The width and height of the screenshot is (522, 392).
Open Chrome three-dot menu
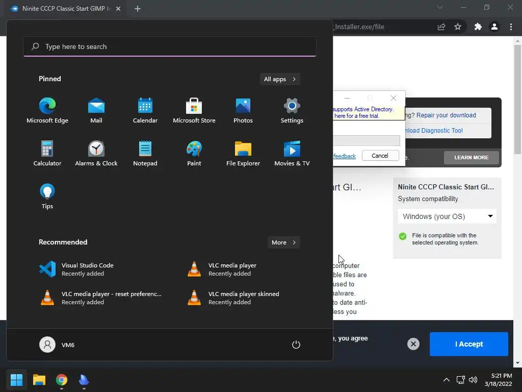tap(511, 27)
